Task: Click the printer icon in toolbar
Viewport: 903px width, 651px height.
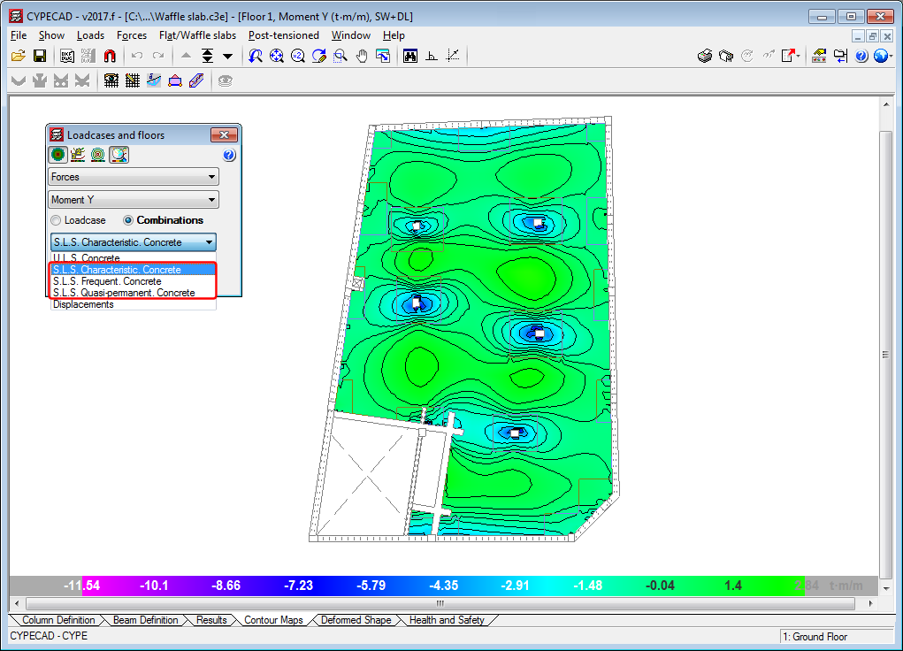Action: pyautogui.click(x=705, y=56)
